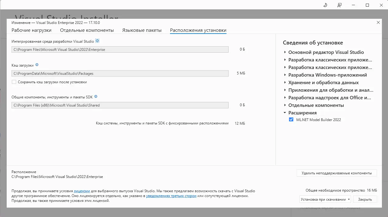Open the Языковые пакеты tab

(x=142, y=30)
